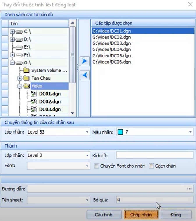The image size is (196, 221).
Task: Click the tree scrollbar down arrow
Action: pos(72,113)
